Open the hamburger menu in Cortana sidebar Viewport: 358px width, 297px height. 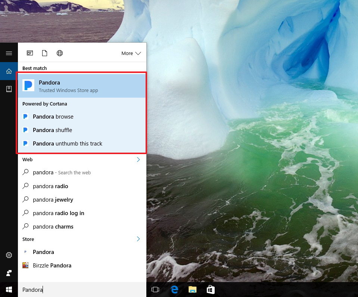9,53
